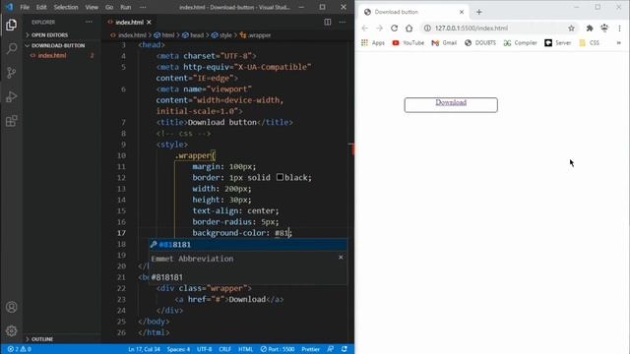Open the Chrome three-dot menu
Screen dimensions: 630x354
(x=619, y=29)
